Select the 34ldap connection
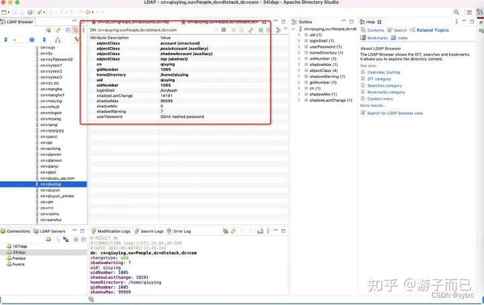This screenshot has width=484, height=305. [43, 253]
